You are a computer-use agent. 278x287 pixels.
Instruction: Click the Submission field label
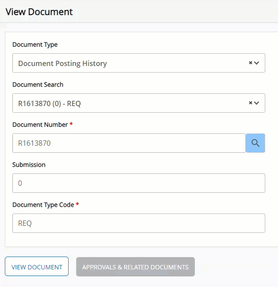29,165
